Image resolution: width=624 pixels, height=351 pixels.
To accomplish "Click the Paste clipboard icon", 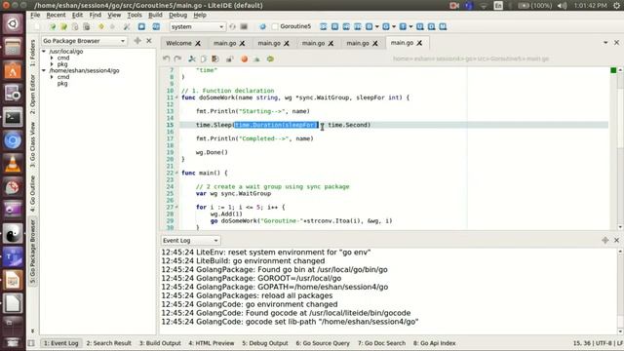I will point(215,58).
